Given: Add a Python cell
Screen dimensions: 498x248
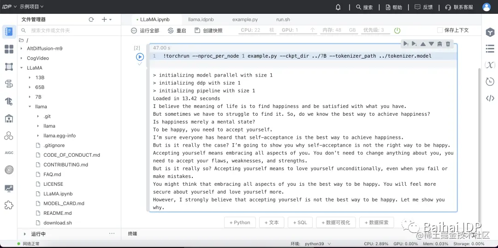Looking at the screenshot, I should coord(240,223).
